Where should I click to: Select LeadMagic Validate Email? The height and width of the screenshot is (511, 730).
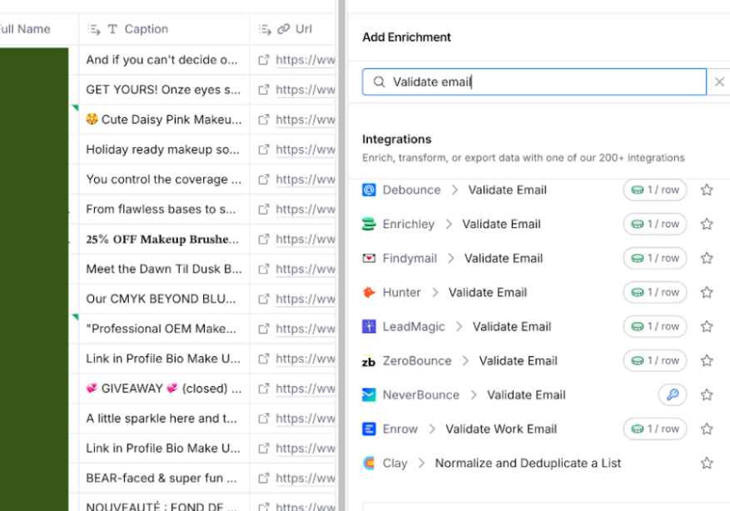point(512,327)
